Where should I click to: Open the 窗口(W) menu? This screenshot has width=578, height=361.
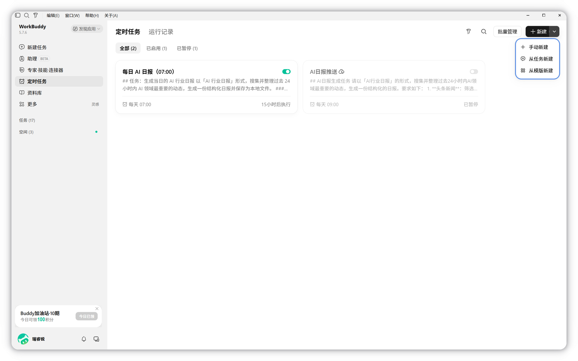pos(72,15)
